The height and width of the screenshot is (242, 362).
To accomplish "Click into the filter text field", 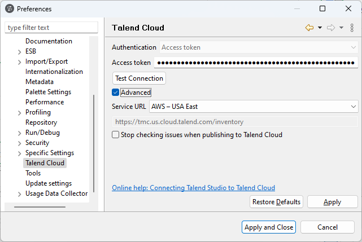I will pyautogui.click(x=51, y=28).
